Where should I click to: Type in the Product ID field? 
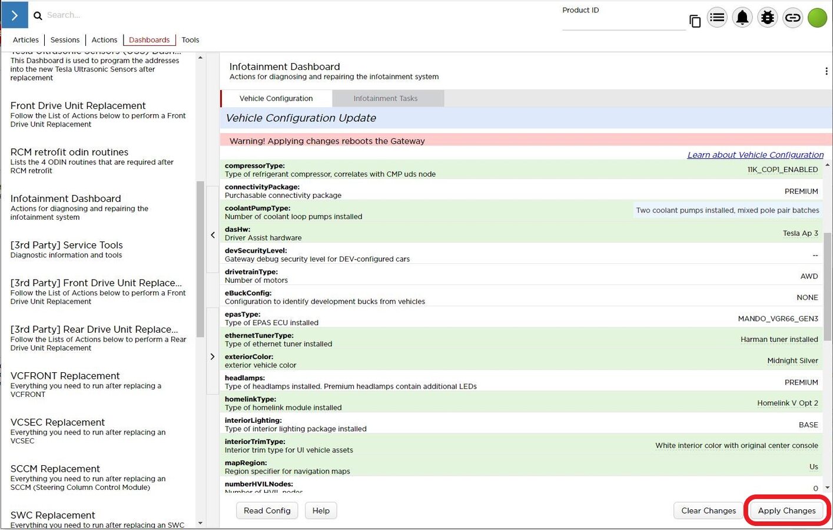coord(623,23)
